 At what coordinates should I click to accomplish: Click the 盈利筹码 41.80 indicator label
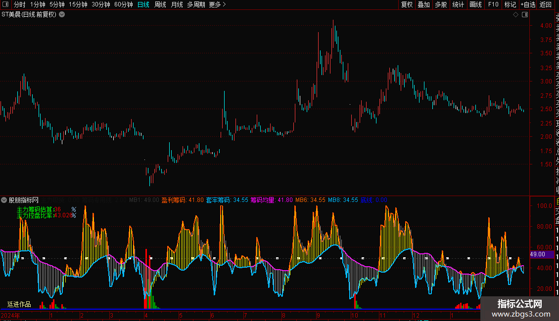(x=183, y=200)
